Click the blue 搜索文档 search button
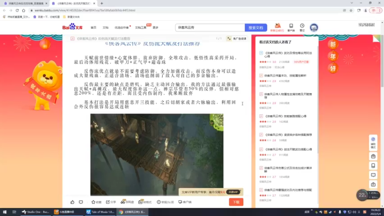The image size is (384, 216). (256, 28)
